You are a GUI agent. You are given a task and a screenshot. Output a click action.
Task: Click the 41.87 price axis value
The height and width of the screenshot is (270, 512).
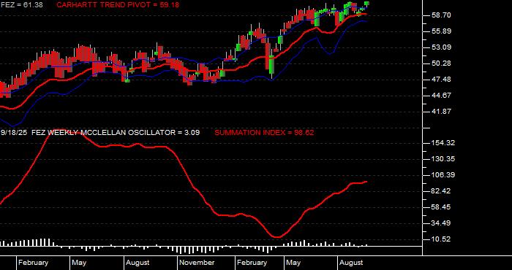[x=442, y=112]
